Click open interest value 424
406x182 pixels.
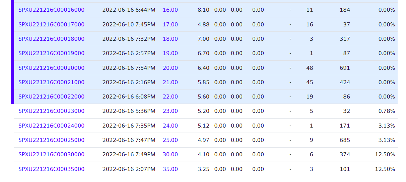[x=345, y=82]
